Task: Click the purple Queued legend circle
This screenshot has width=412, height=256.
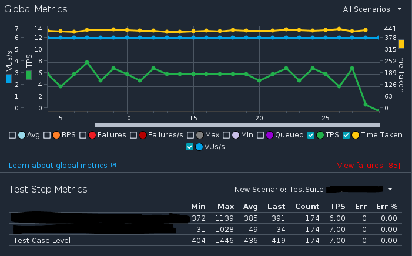Action: (x=270, y=135)
